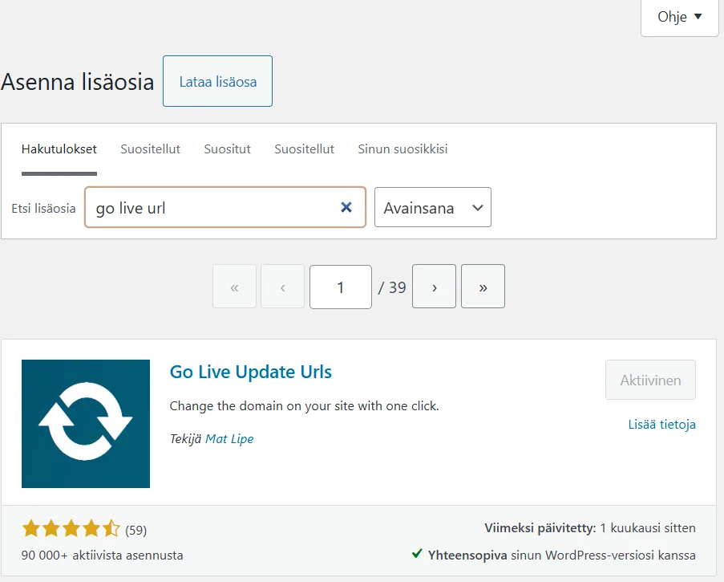
Task: Jump to last results page double arrow
Action: 483,287
